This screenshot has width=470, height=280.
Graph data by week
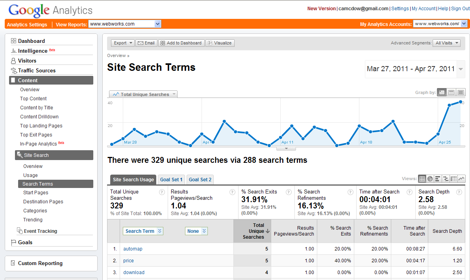(451, 92)
